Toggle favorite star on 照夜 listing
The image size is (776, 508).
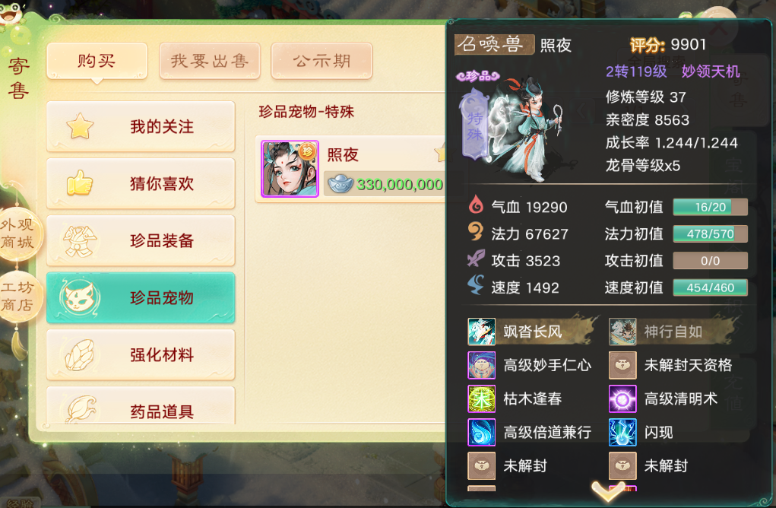pyautogui.click(x=441, y=154)
